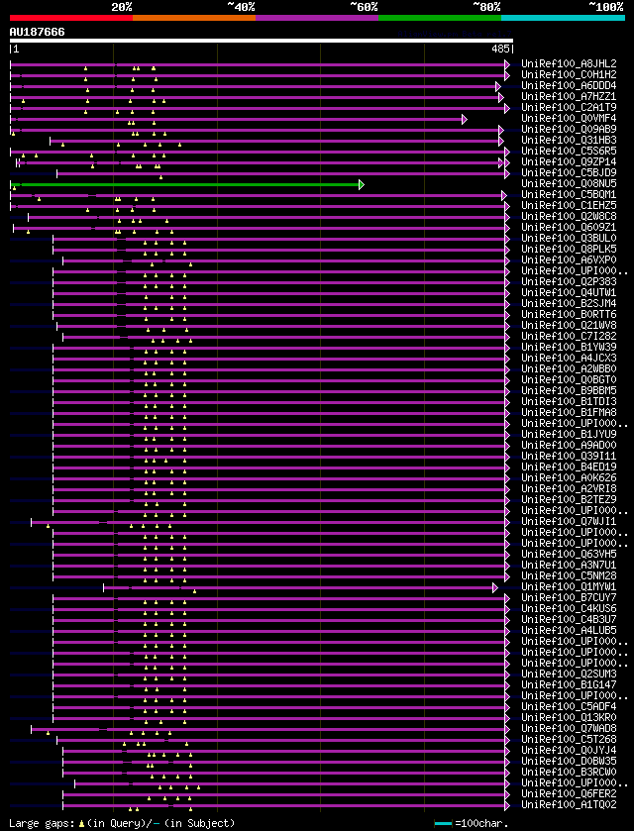Click the query name AU187666
The height and width of the screenshot is (831, 634).
pos(37,32)
